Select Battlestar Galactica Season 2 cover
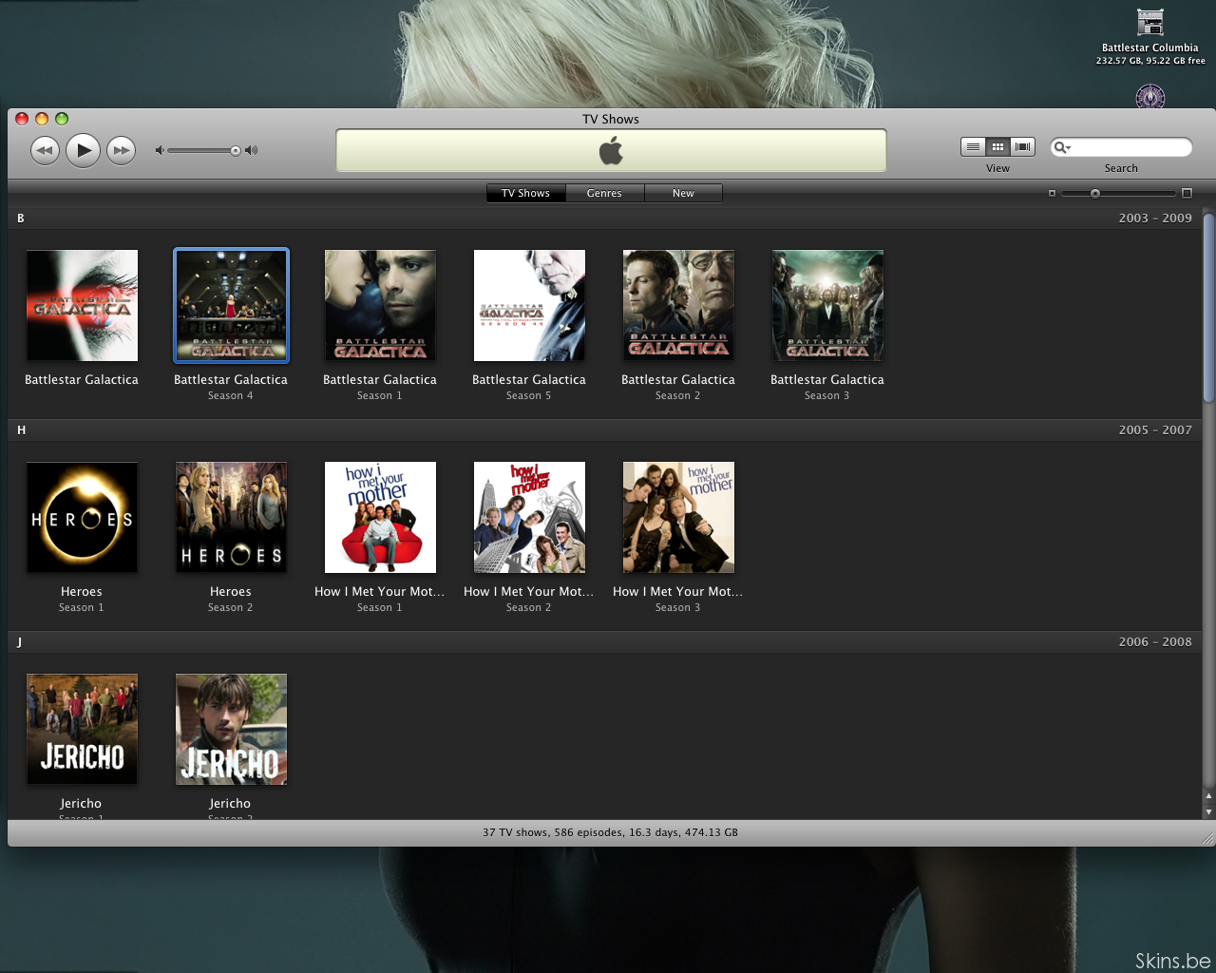This screenshot has width=1216, height=973. [x=678, y=306]
